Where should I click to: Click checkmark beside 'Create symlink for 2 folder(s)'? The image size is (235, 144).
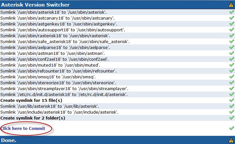(232, 118)
